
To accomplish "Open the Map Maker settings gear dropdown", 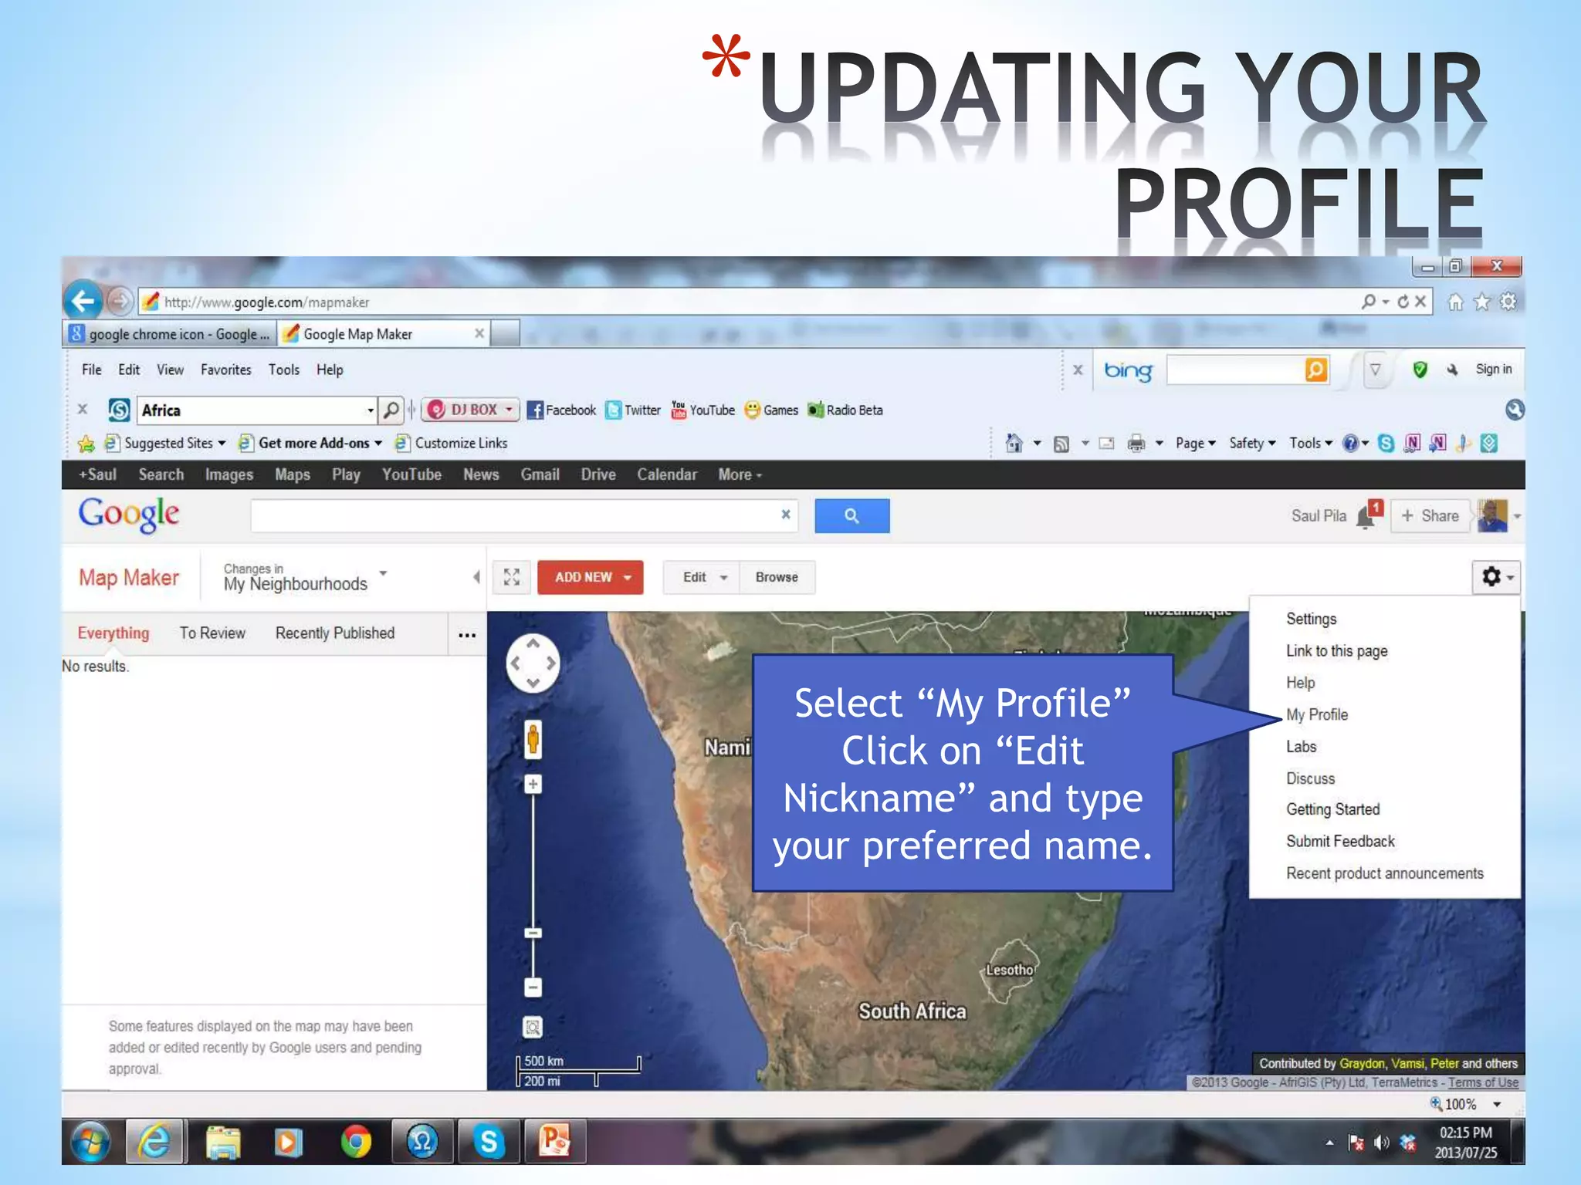I will click(1496, 577).
